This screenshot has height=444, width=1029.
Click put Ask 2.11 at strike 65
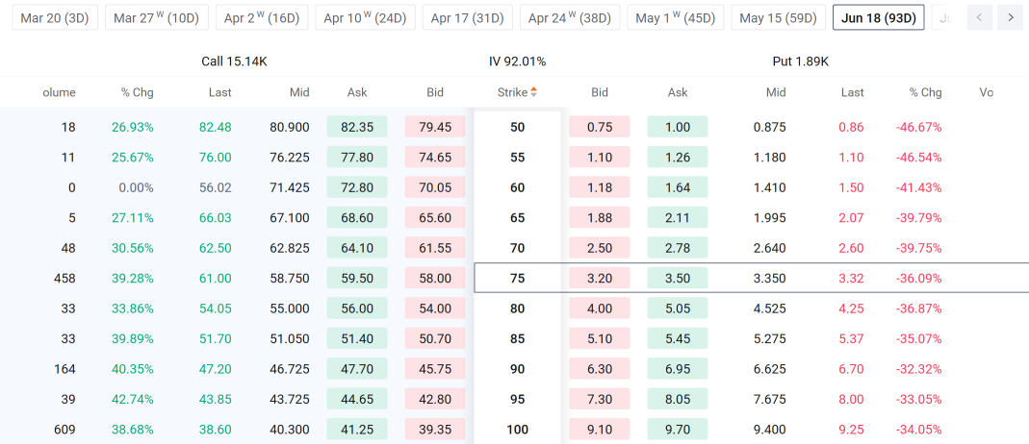click(678, 218)
